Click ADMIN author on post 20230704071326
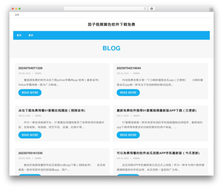The width and height of the screenshot is (223, 189). point(38,73)
